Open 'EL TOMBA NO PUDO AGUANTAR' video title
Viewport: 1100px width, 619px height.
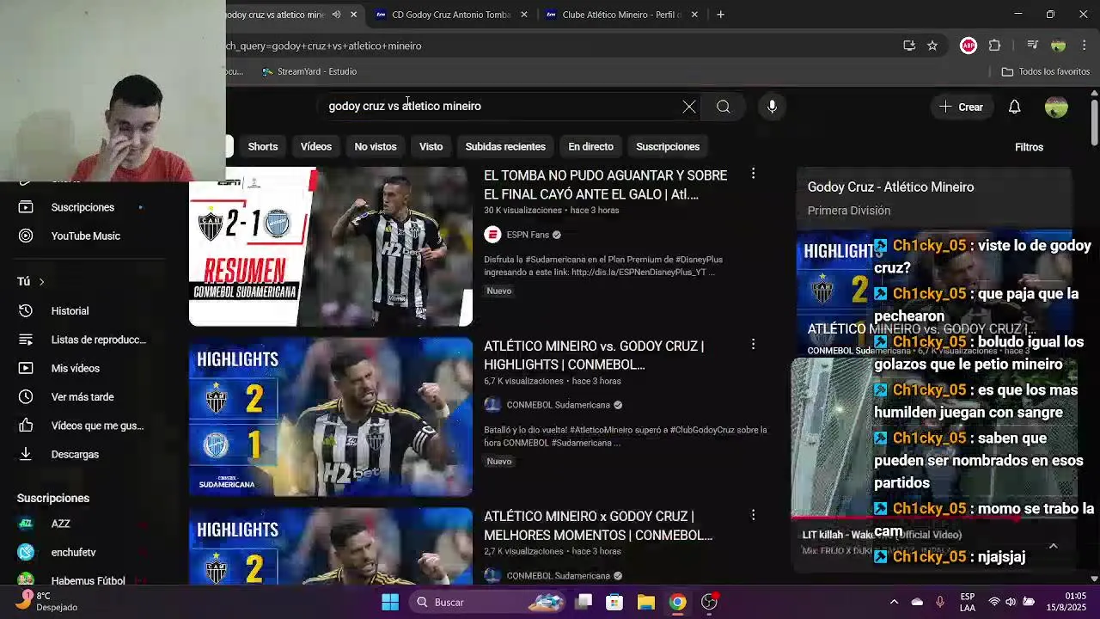[605, 185]
